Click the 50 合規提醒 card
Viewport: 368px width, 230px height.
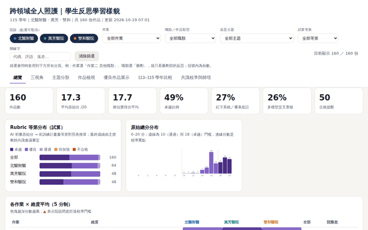(339, 101)
